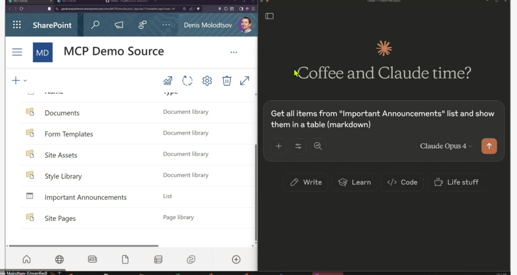The height and width of the screenshot is (275, 517).
Task: Click the Important Announcements list icon
Action: (30, 196)
